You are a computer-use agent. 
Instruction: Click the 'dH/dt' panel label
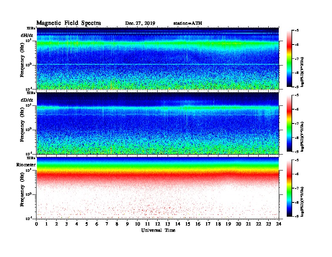point(27,35)
